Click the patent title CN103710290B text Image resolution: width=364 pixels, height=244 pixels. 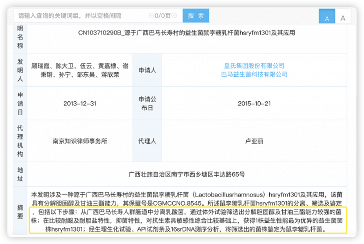pyautogui.click(x=187, y=33)
